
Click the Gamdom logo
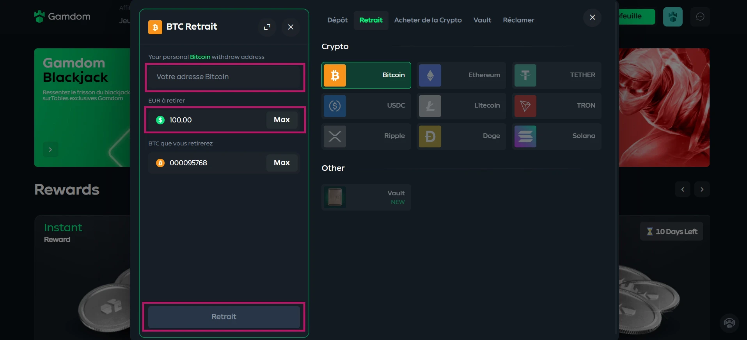[62, 16]
